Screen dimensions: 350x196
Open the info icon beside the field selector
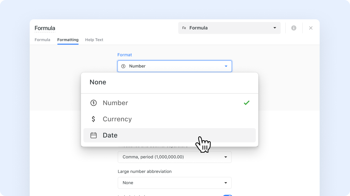tap(294, 28)
